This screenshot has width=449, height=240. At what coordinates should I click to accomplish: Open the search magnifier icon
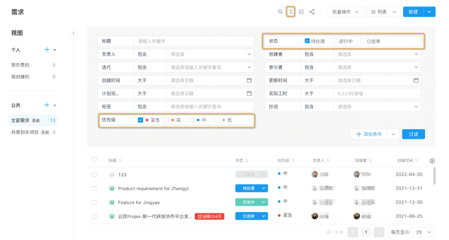pos(280,12)
